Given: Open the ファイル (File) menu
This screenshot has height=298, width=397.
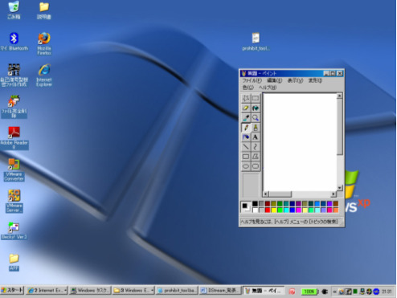Looking at the screenshot, I should click(x=252, y=80).
